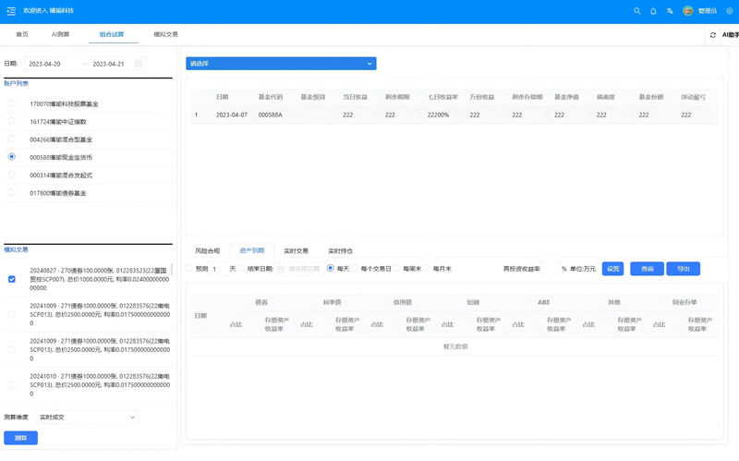The width and height of the screenshot is (739, 461).
Task: Open the notifications bell
Action: pos(653,11)
